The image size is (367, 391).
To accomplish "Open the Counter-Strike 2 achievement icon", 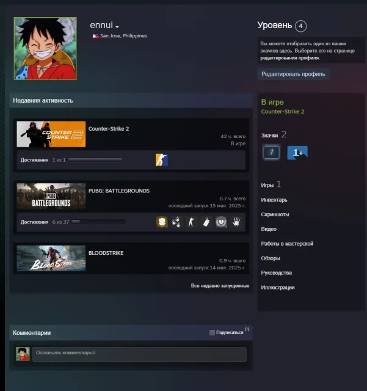I will [x=162, y=160].
